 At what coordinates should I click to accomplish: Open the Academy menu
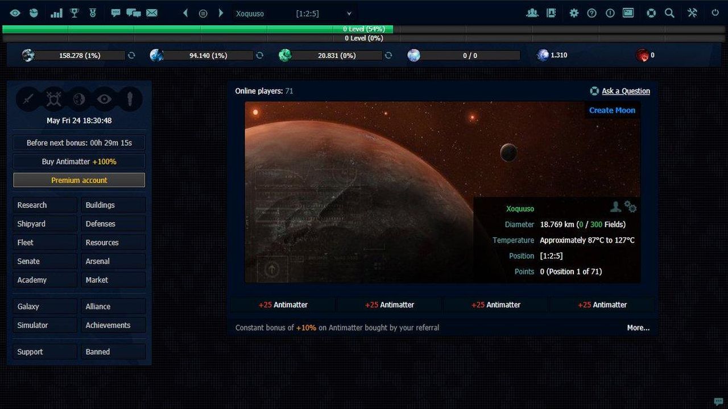[45, 280]
